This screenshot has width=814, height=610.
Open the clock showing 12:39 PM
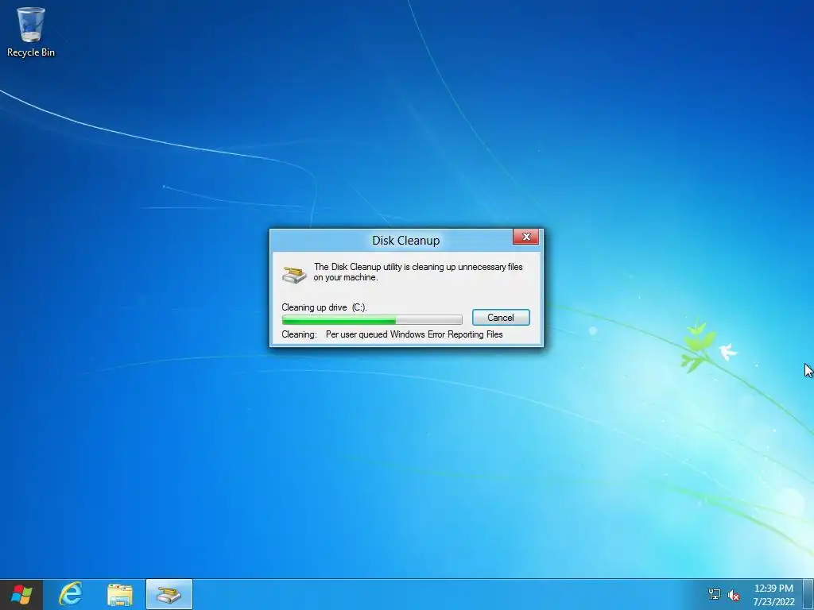point(773,594)
